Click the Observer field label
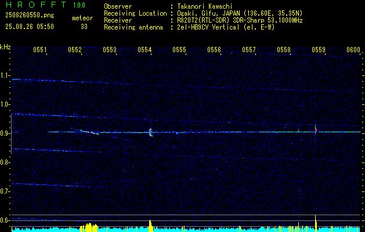 [x=118, y=6]
